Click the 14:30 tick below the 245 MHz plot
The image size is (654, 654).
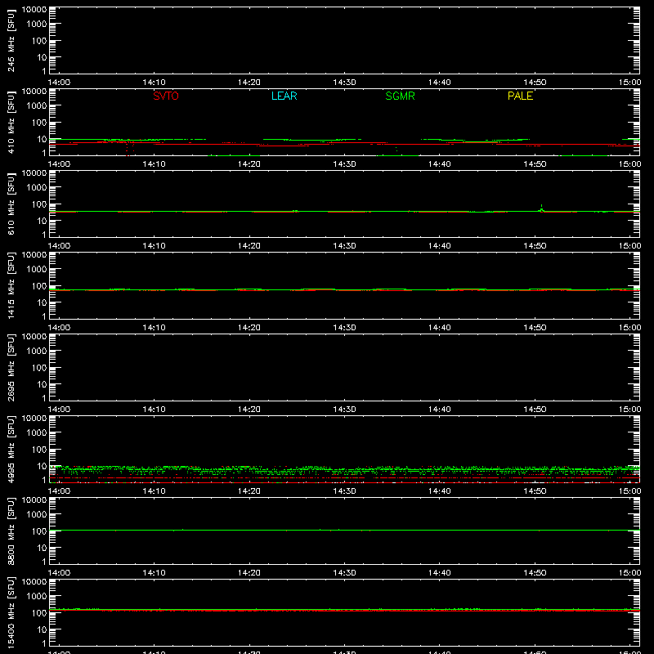(x=344, y=83)
